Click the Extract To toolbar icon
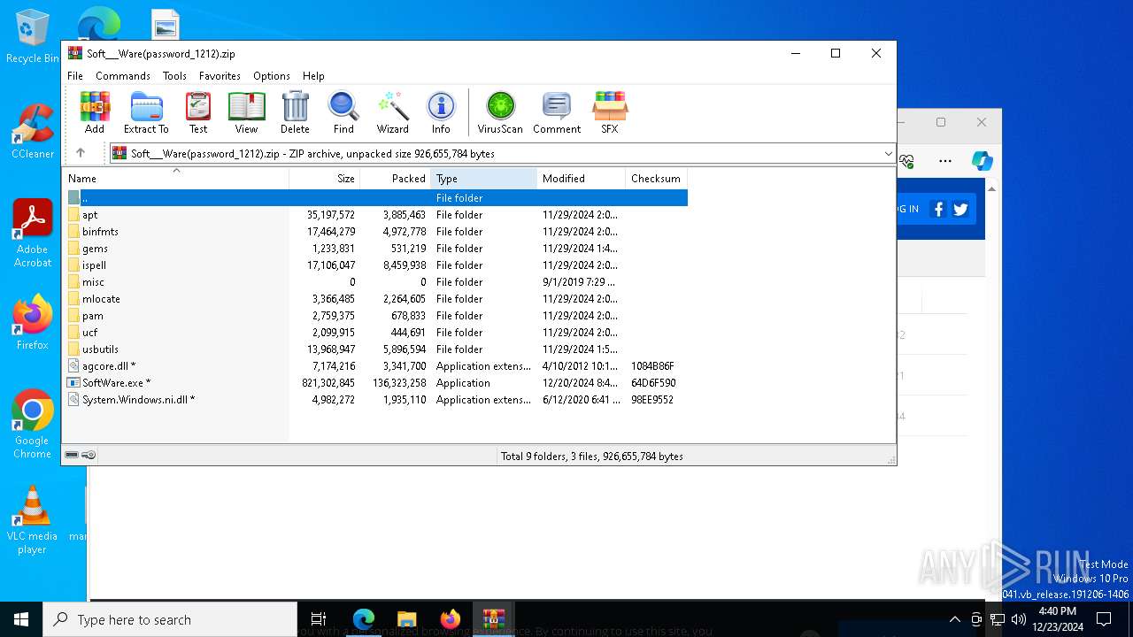Viewport: 1133px width, 637px height. 146,112
